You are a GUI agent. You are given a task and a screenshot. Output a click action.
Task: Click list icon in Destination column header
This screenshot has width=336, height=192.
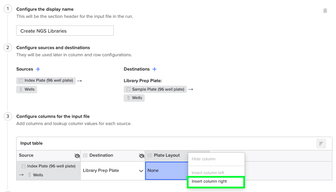[x=85, y=155]
